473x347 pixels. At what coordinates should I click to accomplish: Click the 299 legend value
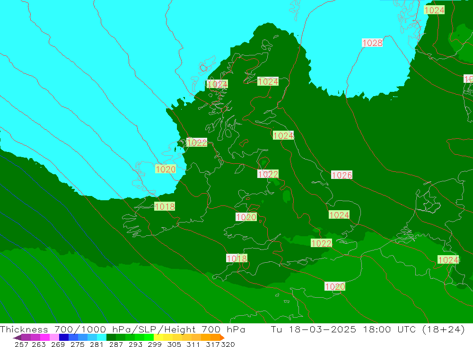155,345
